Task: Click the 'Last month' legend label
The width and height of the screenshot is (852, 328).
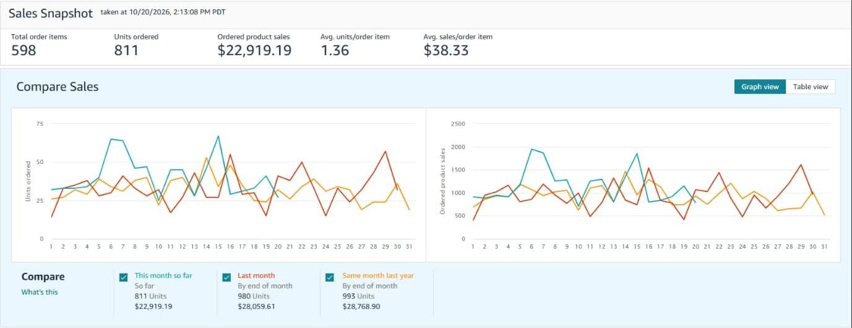Action: (256, 276)
